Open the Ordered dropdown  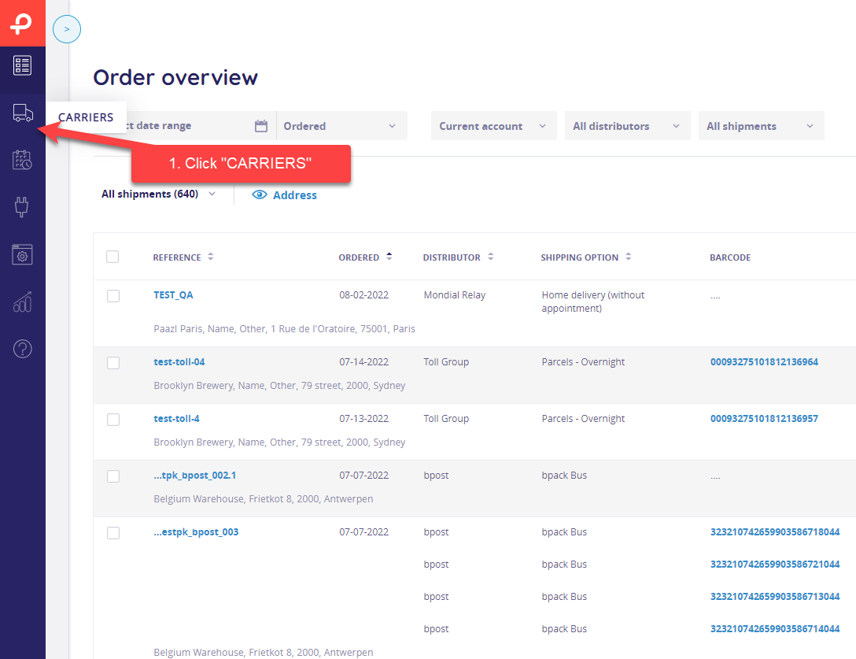click(x=341, y=126)
